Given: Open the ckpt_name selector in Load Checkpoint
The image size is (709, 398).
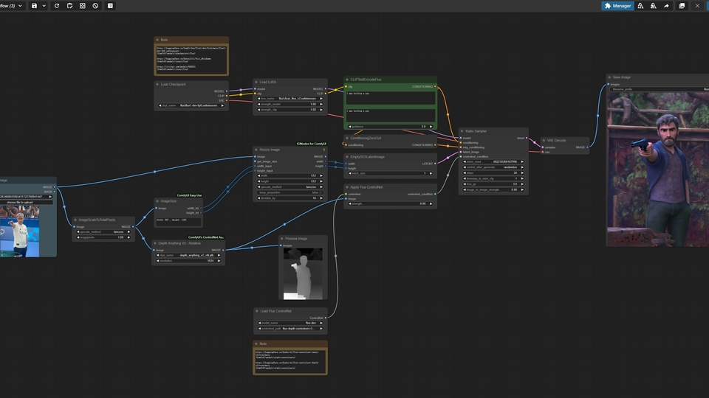Looking at the screenshot, I should 191,105.
